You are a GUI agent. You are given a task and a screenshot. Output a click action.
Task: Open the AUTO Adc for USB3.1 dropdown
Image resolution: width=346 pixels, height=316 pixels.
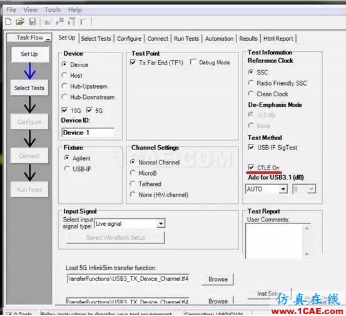283,189
